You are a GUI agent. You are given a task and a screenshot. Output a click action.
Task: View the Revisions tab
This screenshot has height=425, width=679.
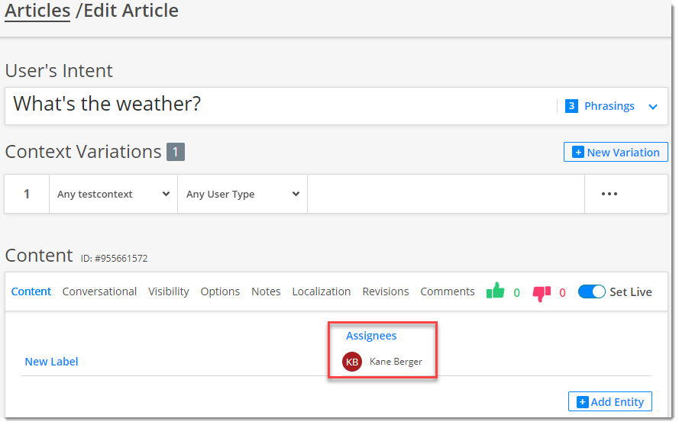click(386, 291)
